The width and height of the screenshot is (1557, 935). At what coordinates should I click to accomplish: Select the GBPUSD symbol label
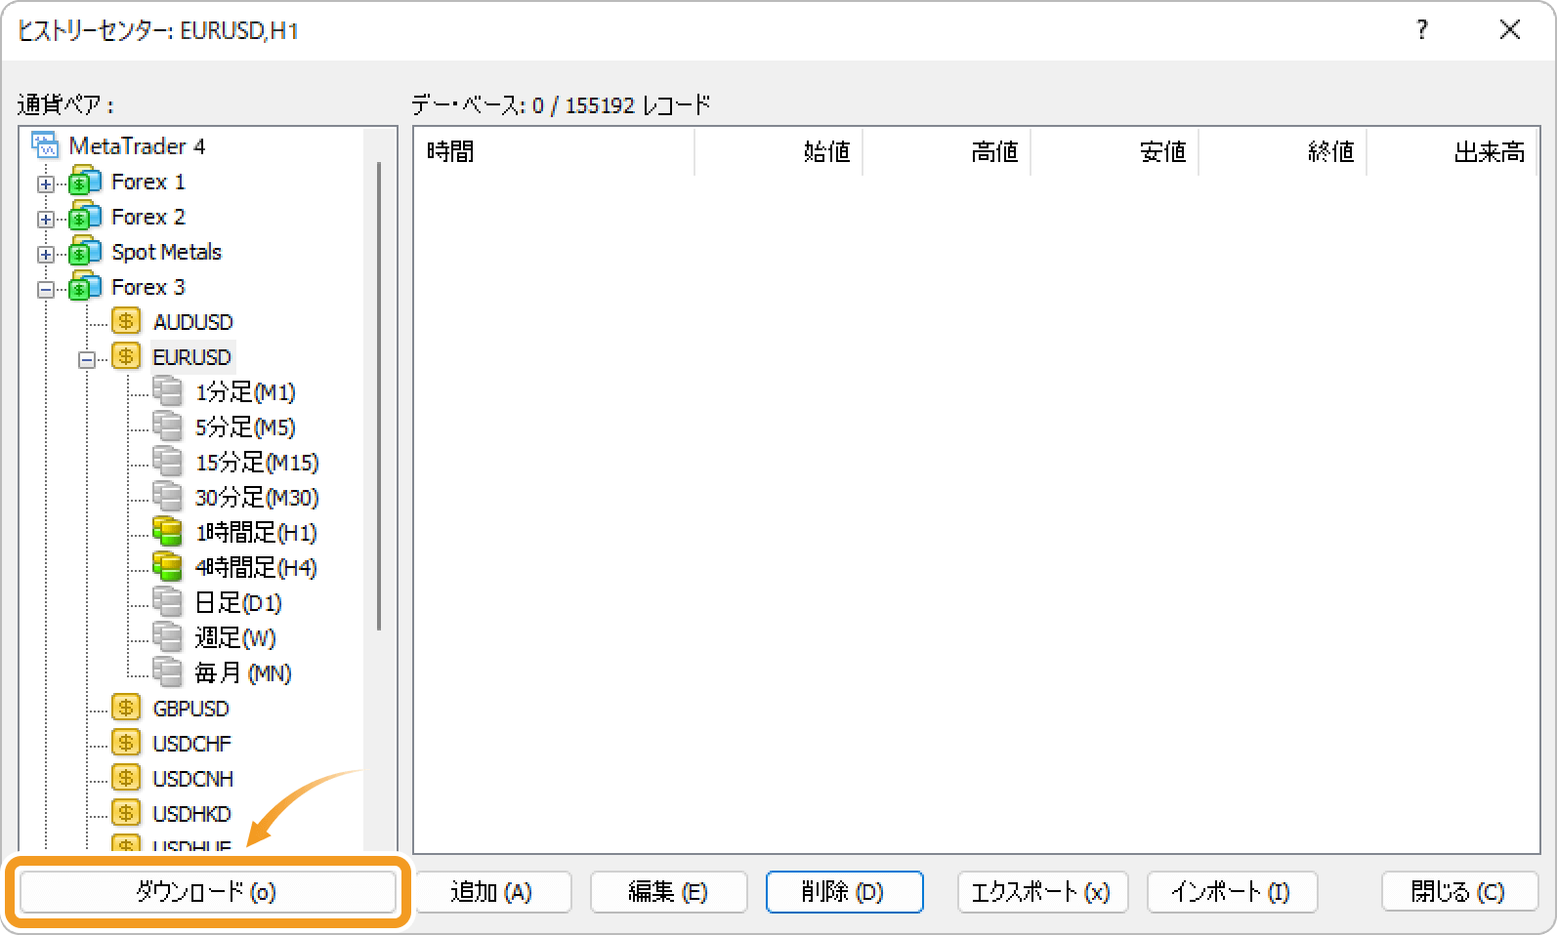pos(190,709)
